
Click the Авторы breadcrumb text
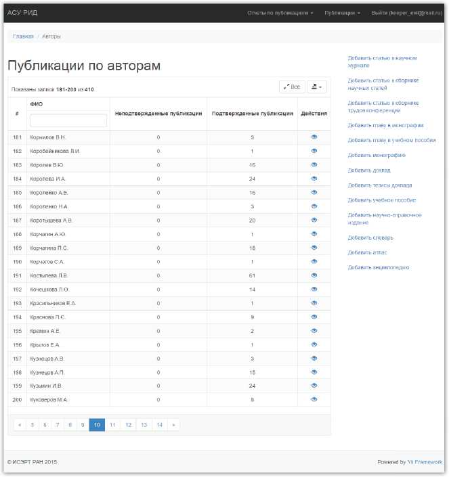[51, 37]
